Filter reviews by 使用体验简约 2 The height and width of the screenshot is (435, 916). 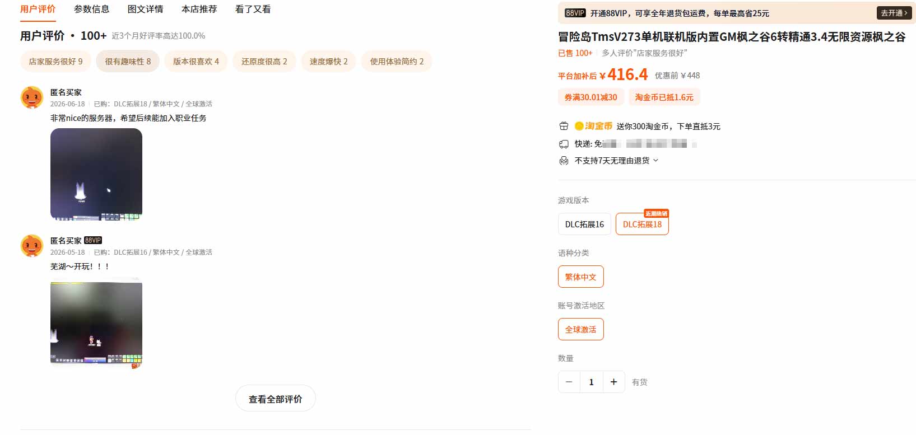[397, 62]
